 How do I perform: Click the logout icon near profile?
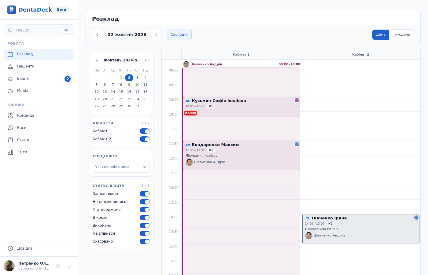pos(70,266)
